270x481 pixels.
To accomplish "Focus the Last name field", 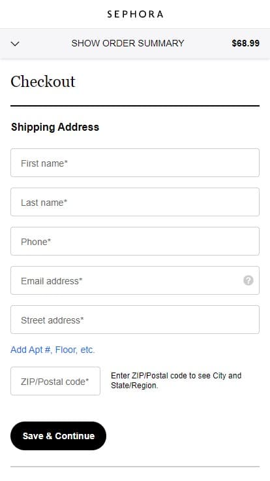I will 135,202.
